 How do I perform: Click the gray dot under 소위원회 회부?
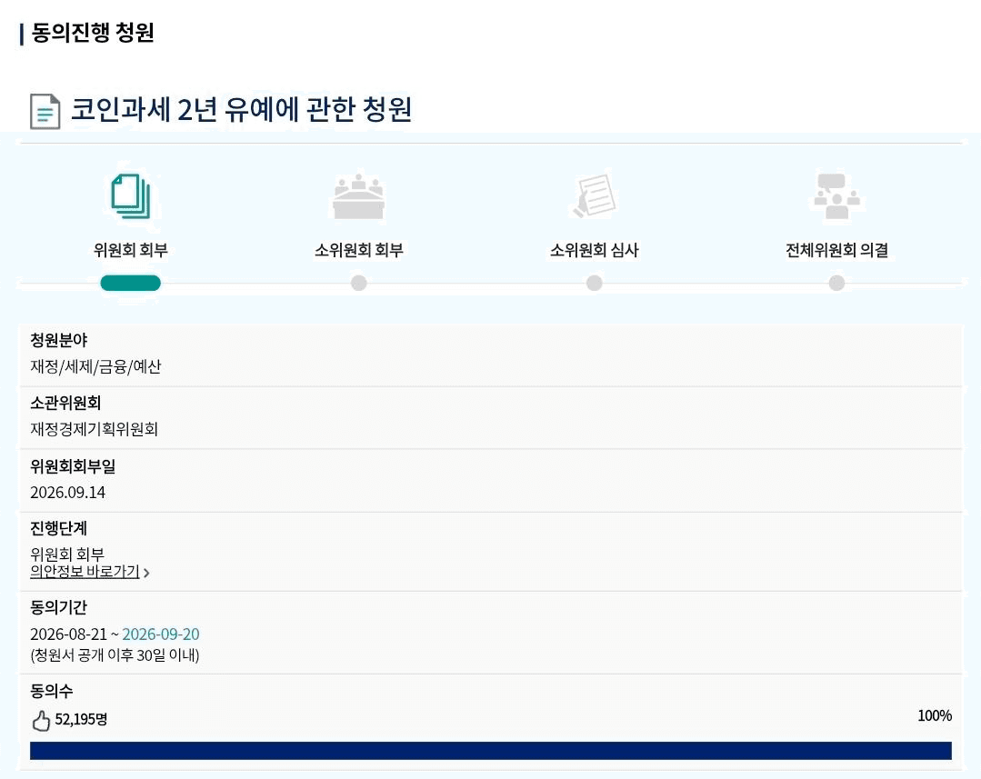click(358, 283)
